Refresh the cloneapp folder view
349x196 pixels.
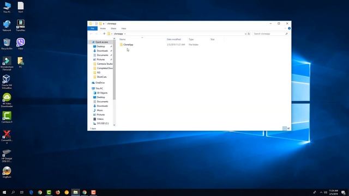click(x=249, y=34)
